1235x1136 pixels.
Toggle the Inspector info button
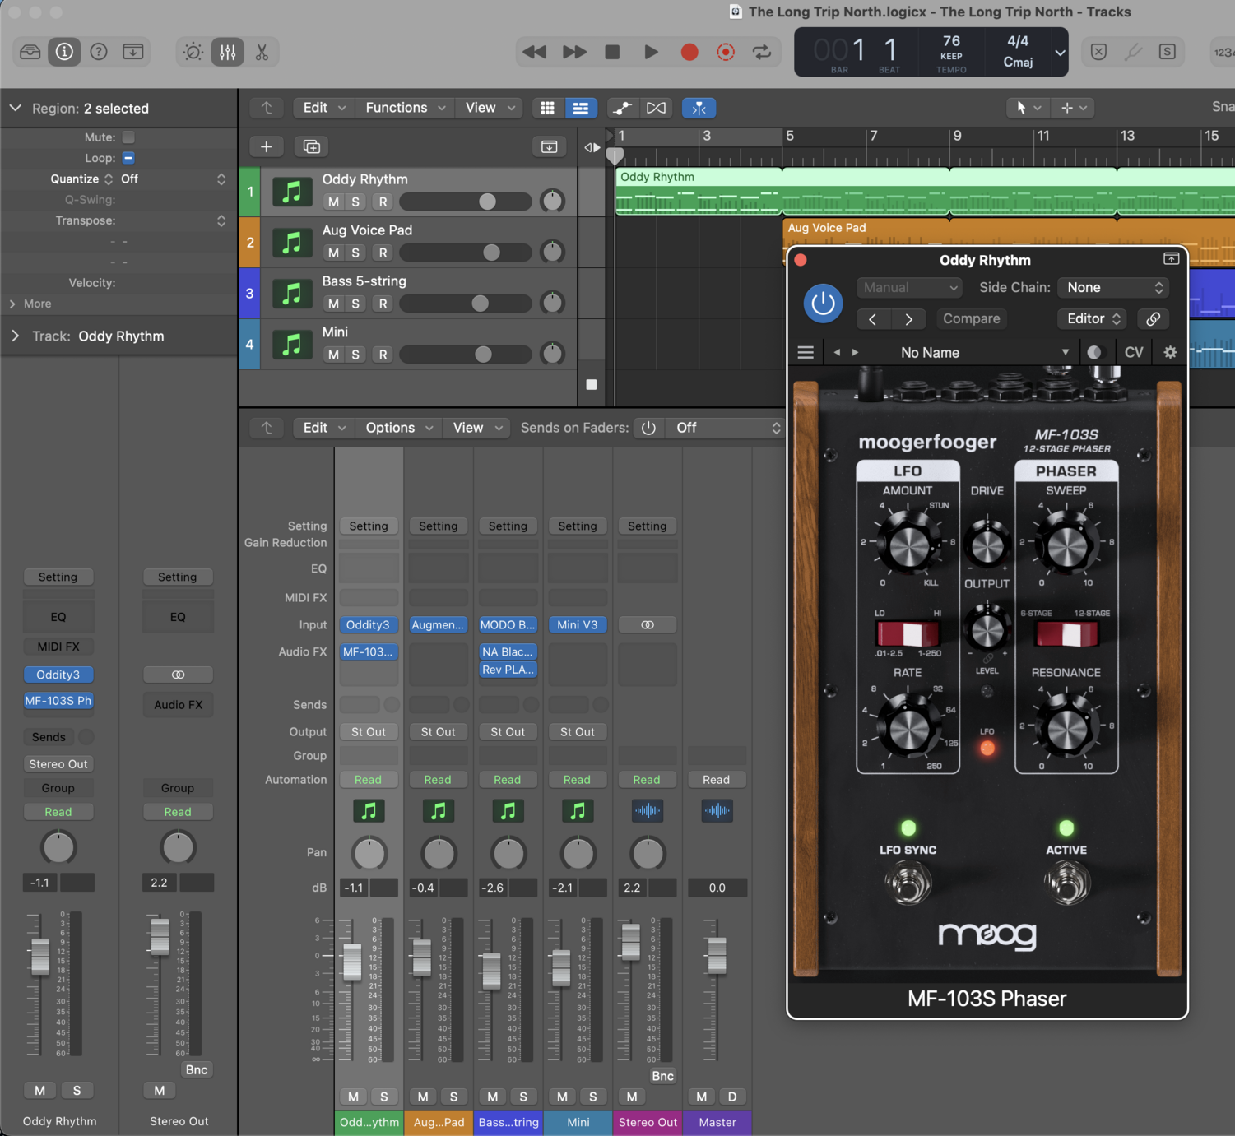pos(64,52)
